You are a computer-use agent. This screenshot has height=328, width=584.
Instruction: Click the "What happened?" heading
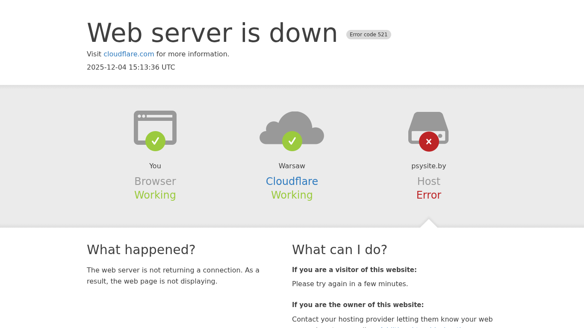click(141, 250)
